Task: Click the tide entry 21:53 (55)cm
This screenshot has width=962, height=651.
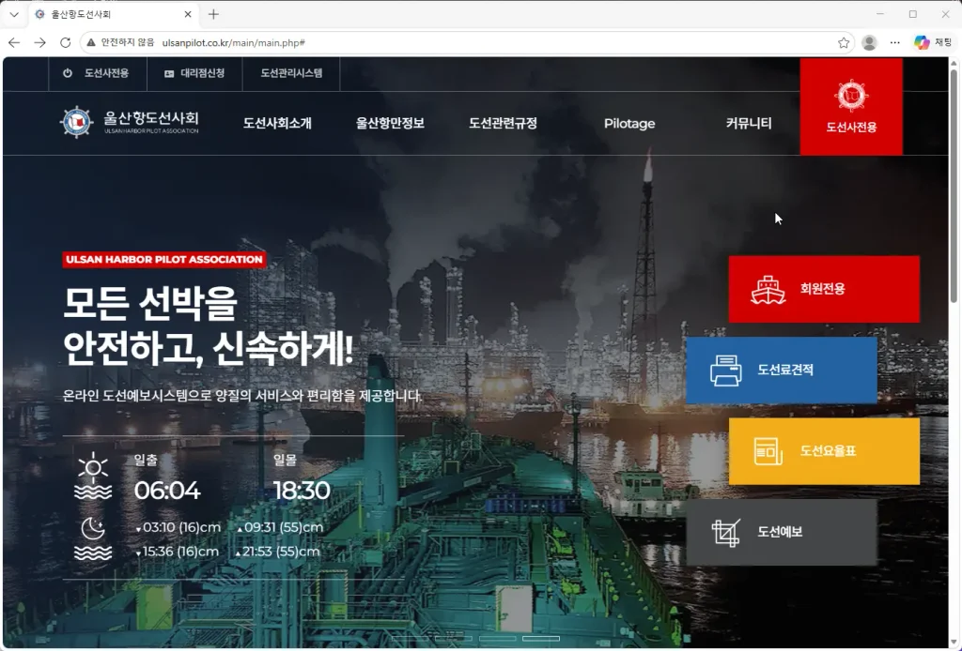Action: (x=278, y=552)
